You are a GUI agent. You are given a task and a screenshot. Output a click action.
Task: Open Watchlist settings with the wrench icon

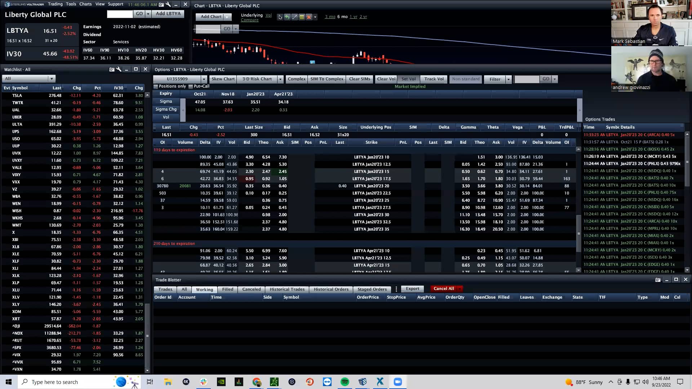pyautogui.click(x=119, y=69)
